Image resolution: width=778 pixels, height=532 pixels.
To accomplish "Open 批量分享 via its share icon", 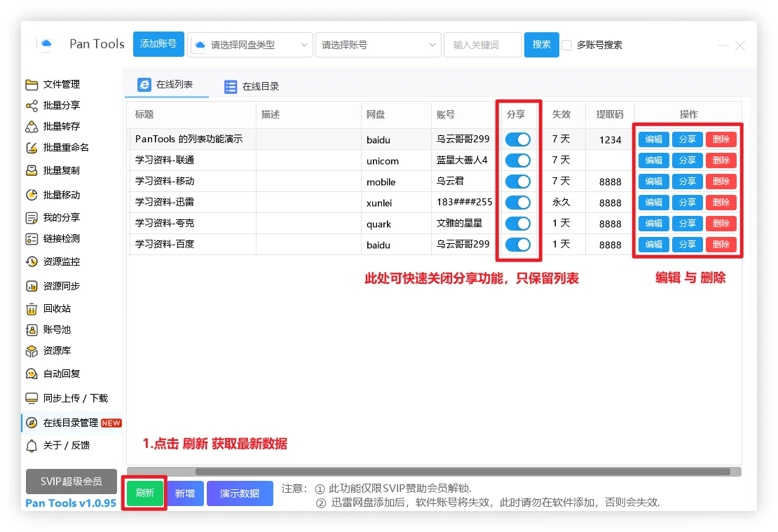I will [32, 106].
